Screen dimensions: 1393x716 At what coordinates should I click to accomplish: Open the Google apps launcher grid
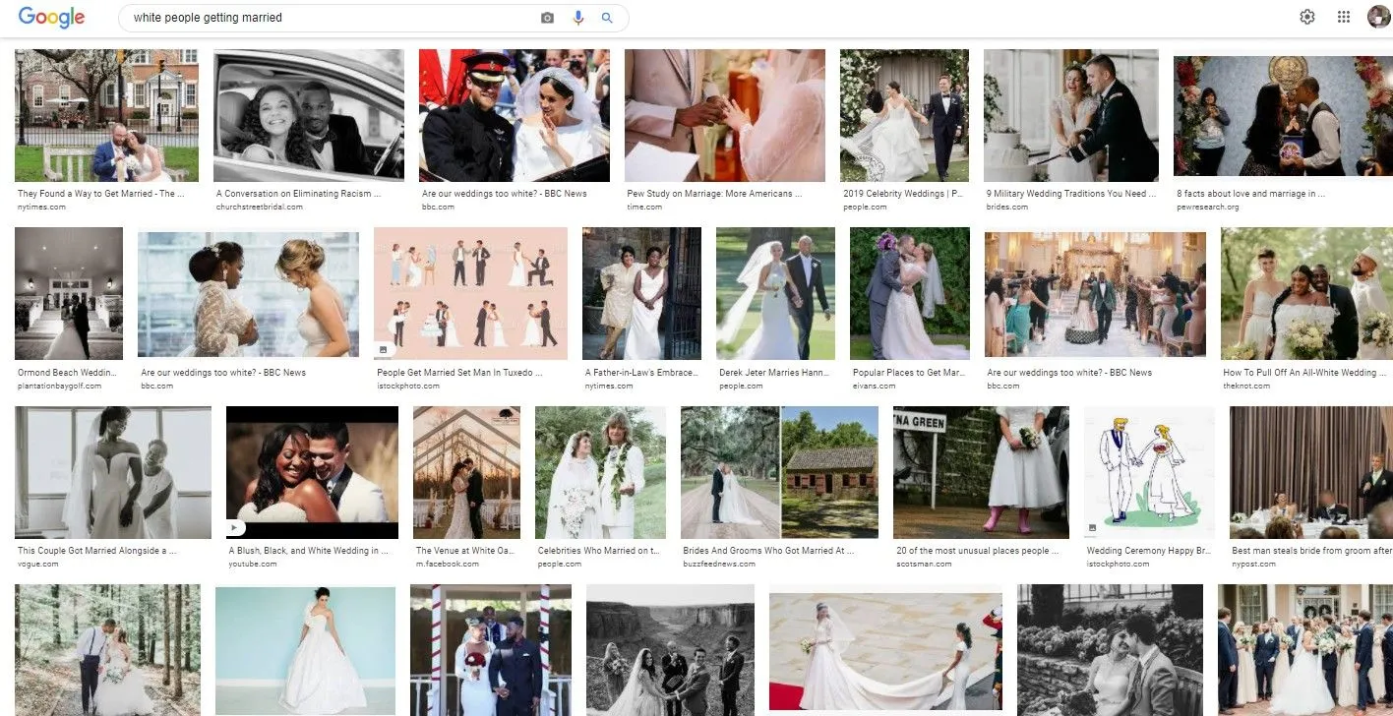pyautogui.click(x=1343, y=16)
